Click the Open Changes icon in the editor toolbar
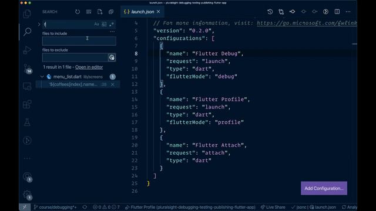The height and width of the screenshot is (211, 376). [x=281, y=12]
